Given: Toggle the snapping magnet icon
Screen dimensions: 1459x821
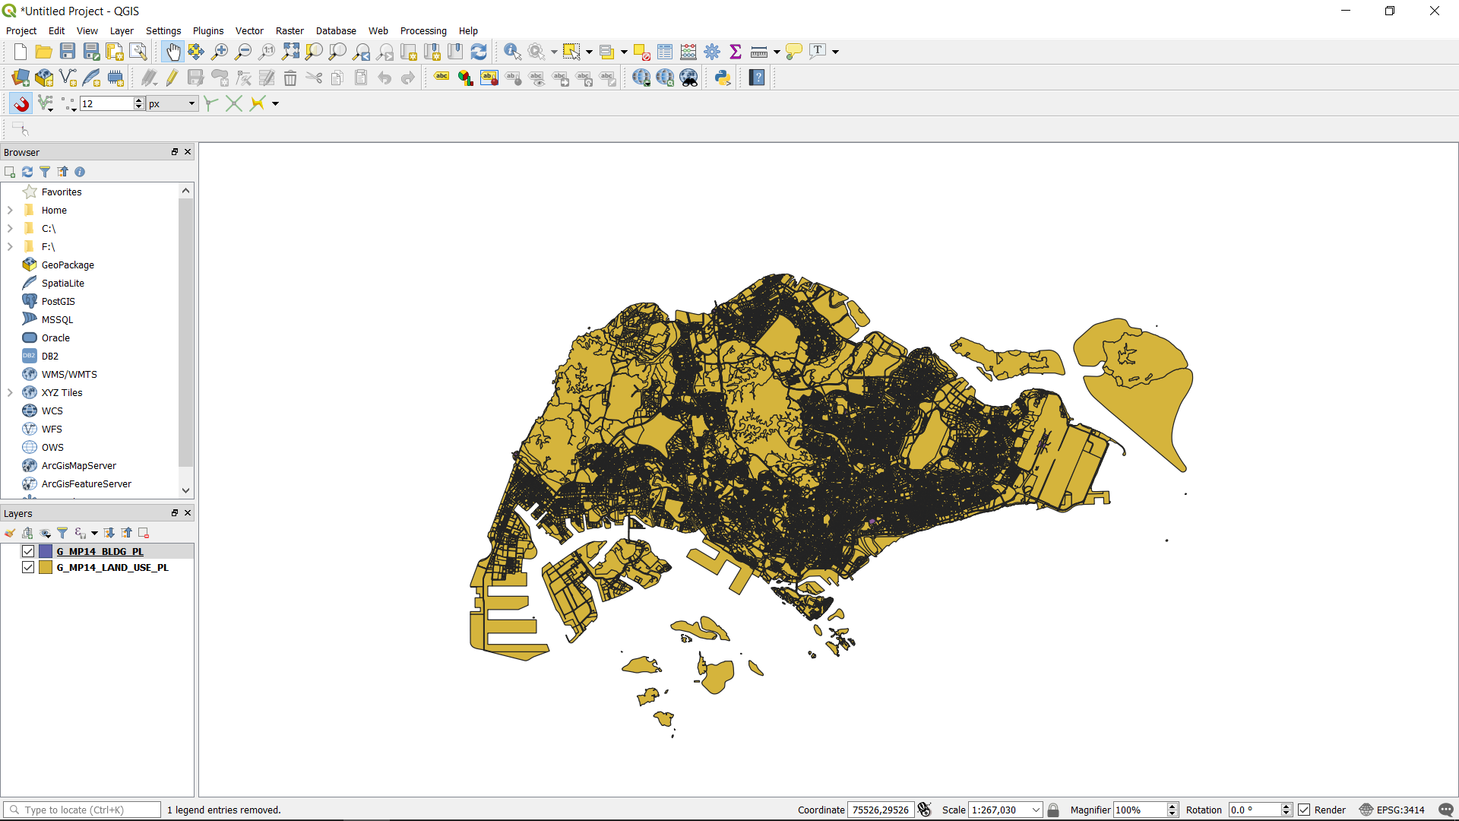Looking at the screenshot, I should coord(21,103).
